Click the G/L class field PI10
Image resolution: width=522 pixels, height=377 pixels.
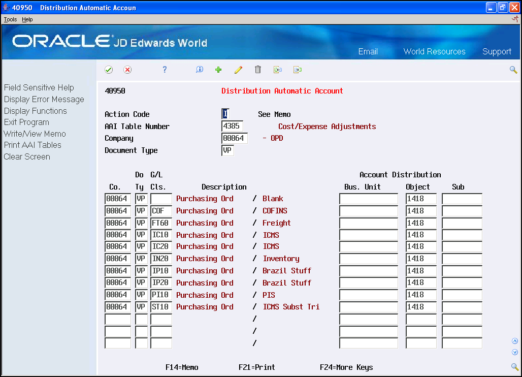click(x=161, y=295)
